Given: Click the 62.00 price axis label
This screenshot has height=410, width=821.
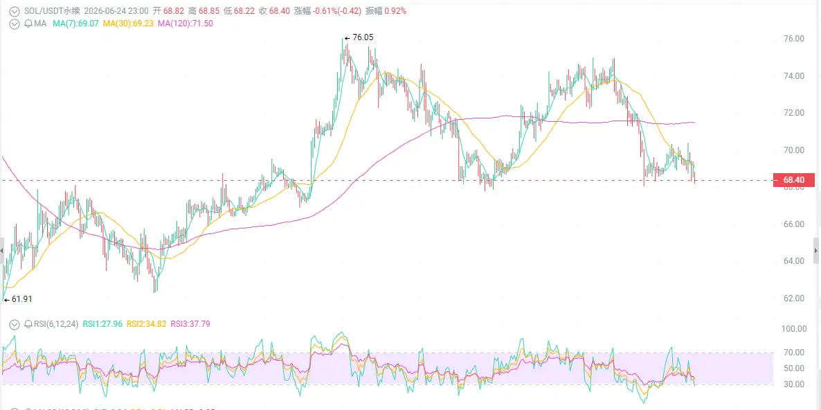Looking at the screenshot, I should tap(794, 298).
